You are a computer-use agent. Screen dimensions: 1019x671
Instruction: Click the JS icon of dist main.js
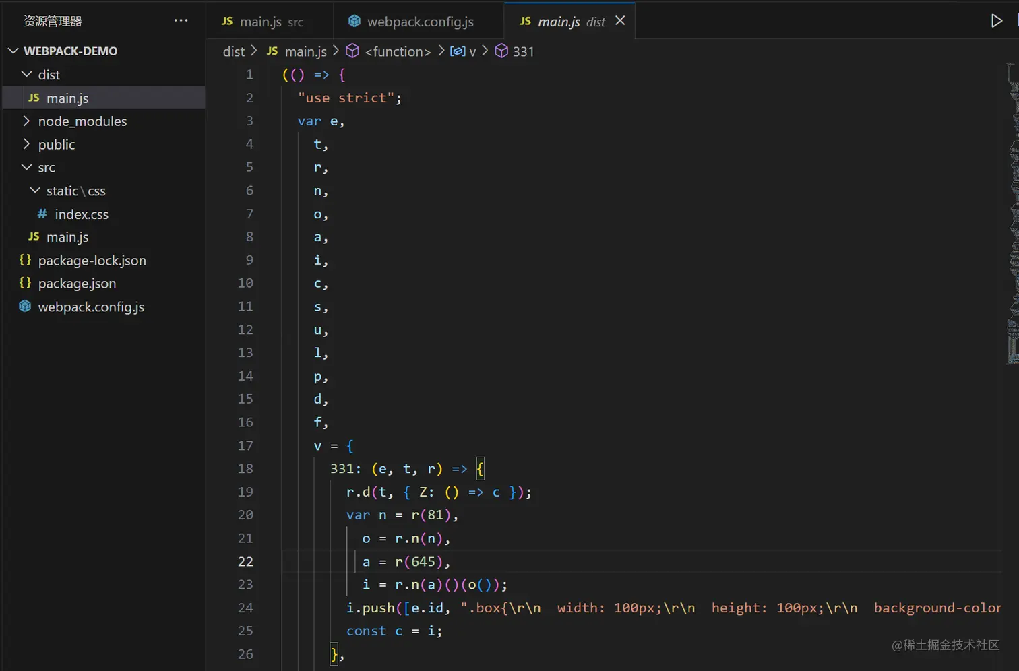point(34,98)
